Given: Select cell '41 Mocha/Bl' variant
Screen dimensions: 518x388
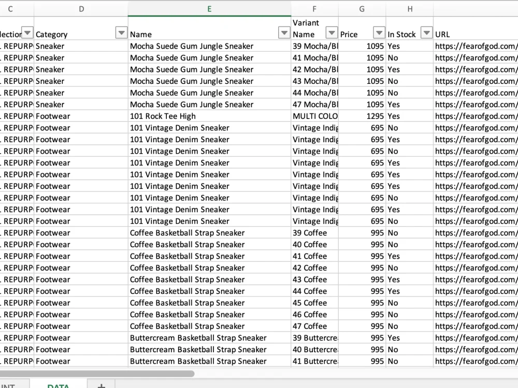Looking at the screenshot, I should point(315,58).
